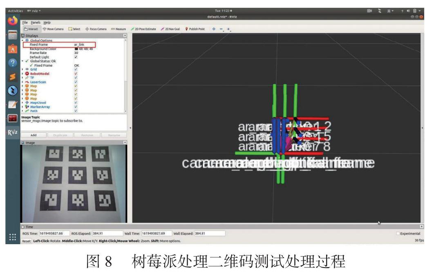Click the Background Color swatch
Screen dimensions: 425x272
[76, 49]
